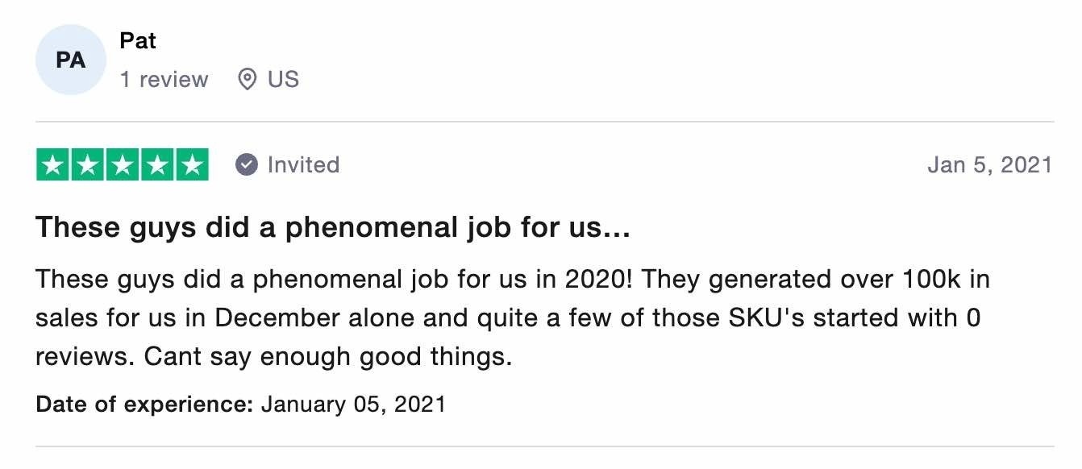Image resolution: width=1082 pixels, height=469 pixels.
Task: Click the US country label
Action: 283,79
